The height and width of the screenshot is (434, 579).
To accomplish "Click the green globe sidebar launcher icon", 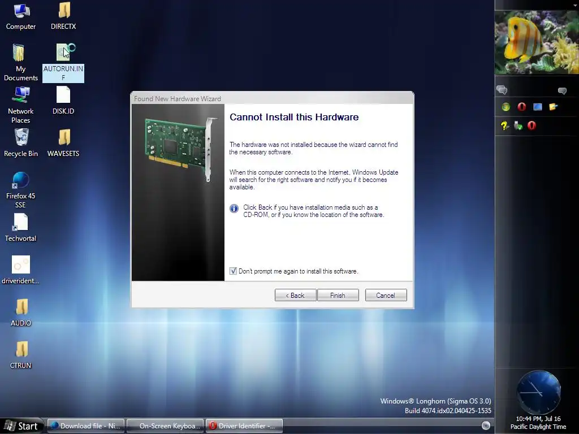I will (x=506, y=107).
